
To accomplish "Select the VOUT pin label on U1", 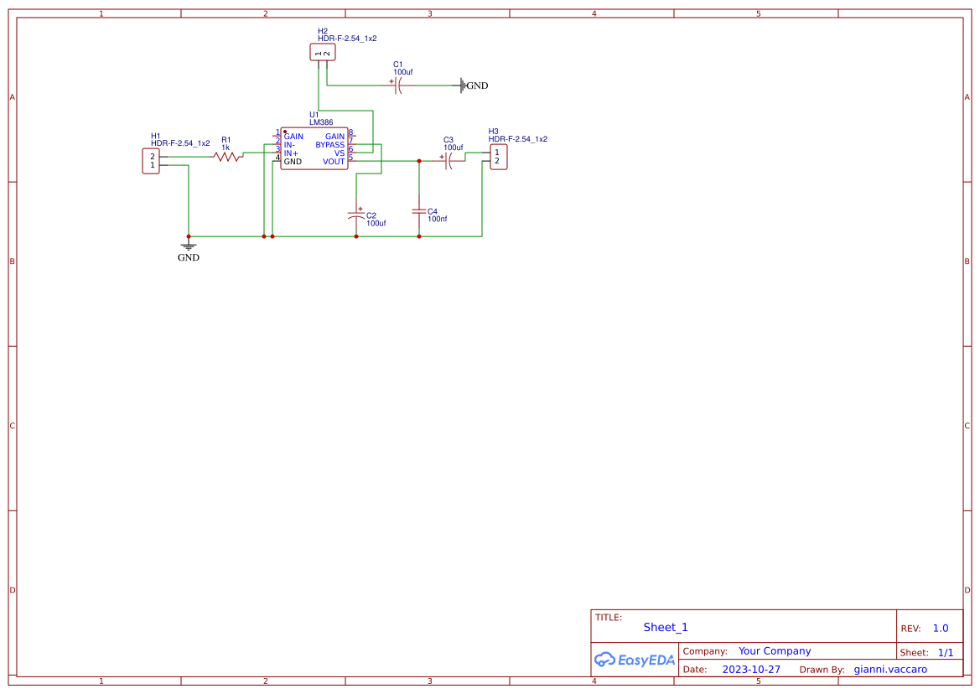I will pos(334,162).
